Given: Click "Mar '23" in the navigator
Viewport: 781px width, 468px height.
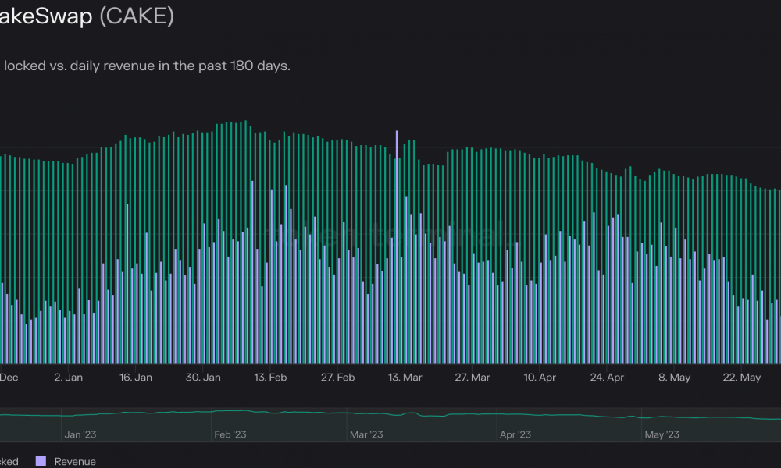Looking at the screenshot, I should coord(366,434).
